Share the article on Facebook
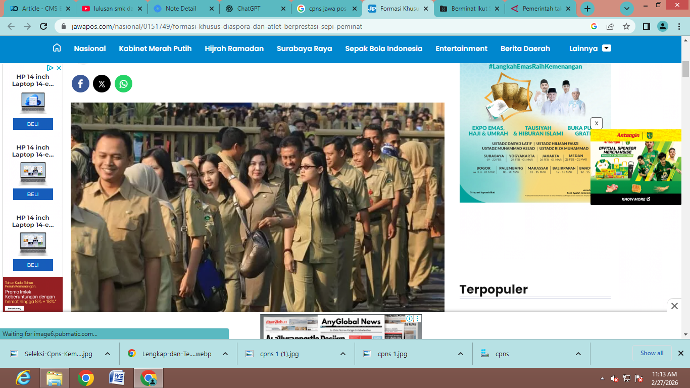This screenshot has height=388, width=690. (x=81, y=83)
